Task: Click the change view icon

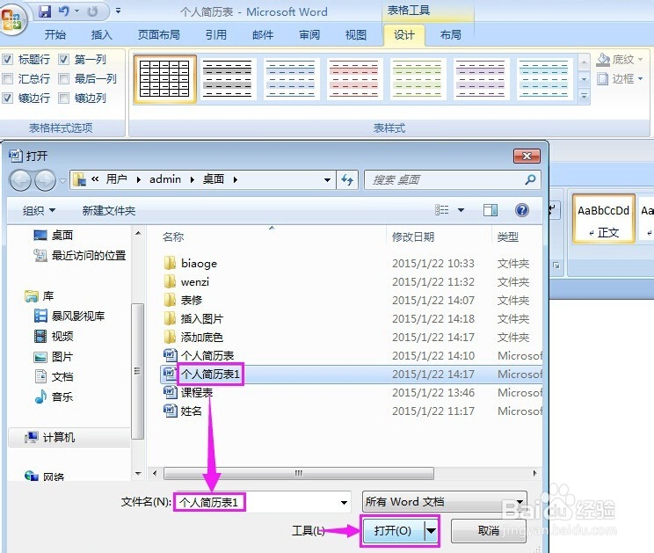Action: [441, 210]
